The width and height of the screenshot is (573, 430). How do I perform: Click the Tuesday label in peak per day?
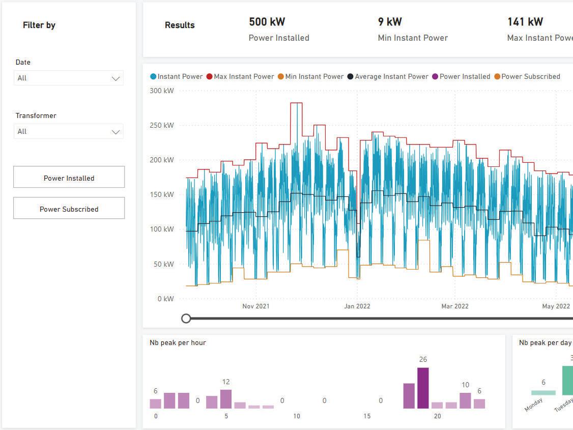click(563, 405)
